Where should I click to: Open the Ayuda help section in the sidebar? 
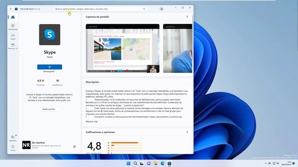pyautogui.click(x=13, y=148)
